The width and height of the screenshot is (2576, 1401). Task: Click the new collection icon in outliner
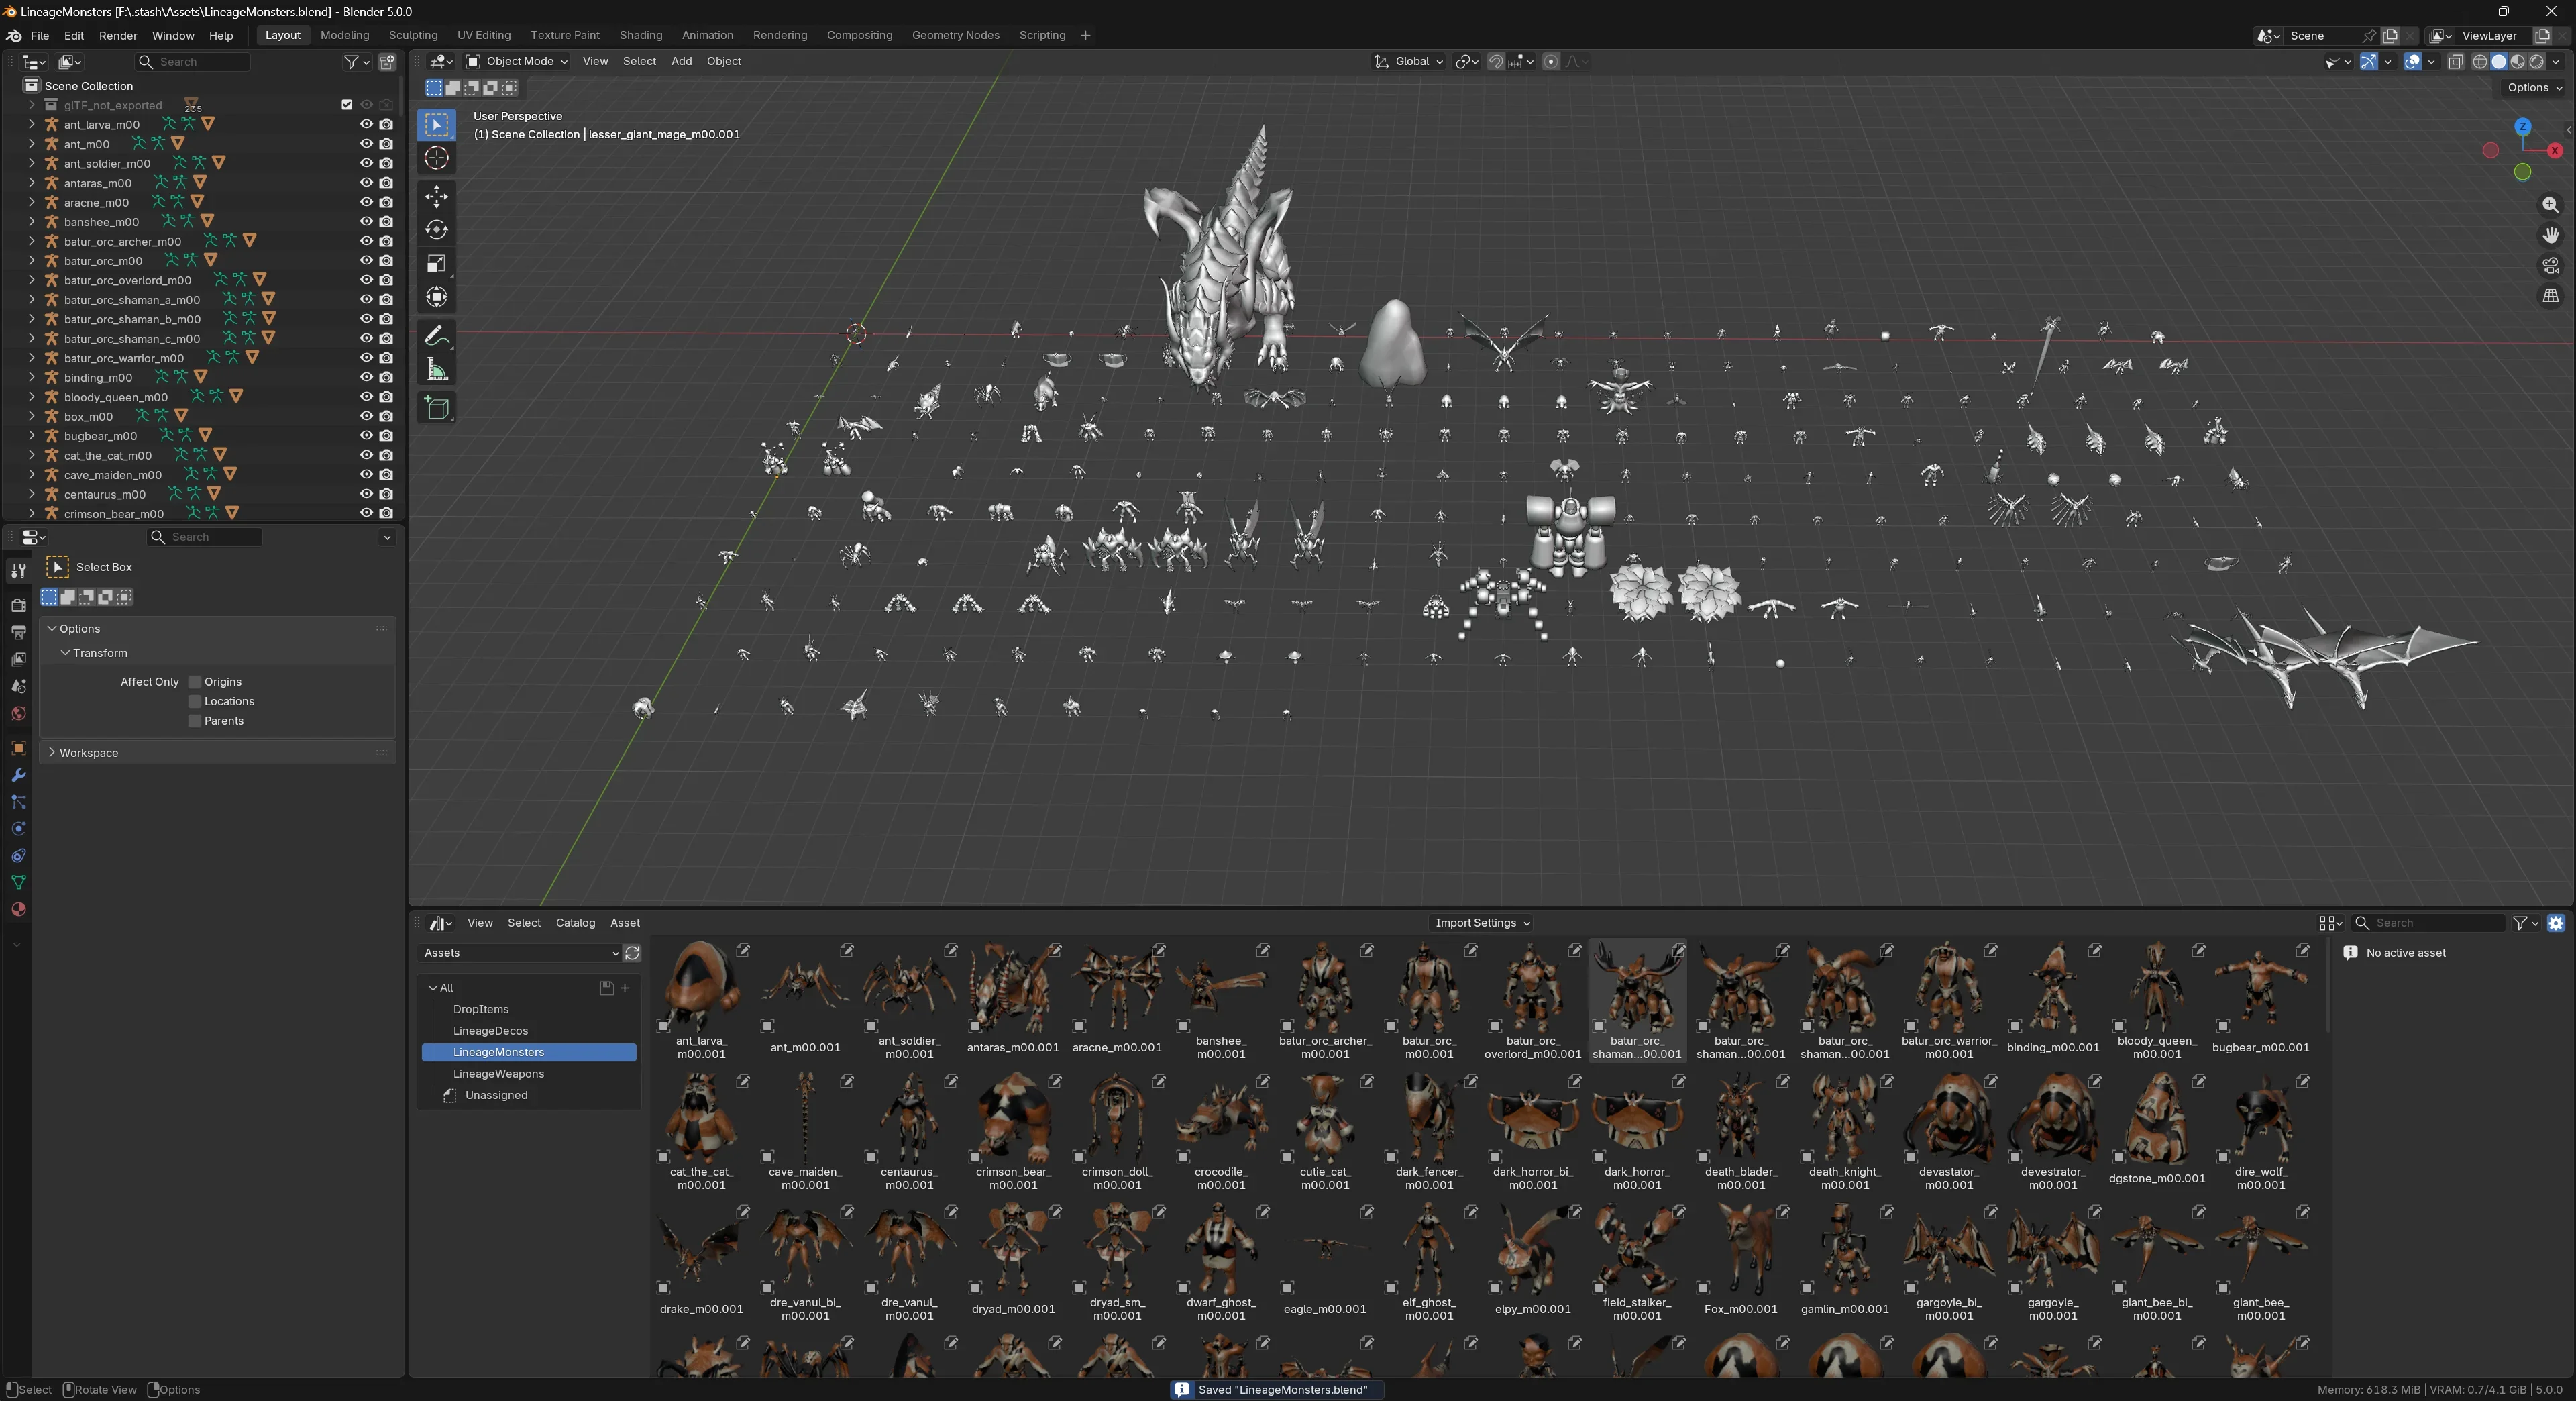tap(387, 62)
